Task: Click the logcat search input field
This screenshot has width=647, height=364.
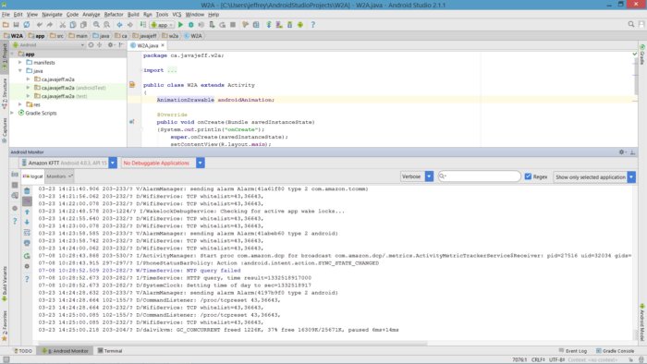Action: click(479, 176)
